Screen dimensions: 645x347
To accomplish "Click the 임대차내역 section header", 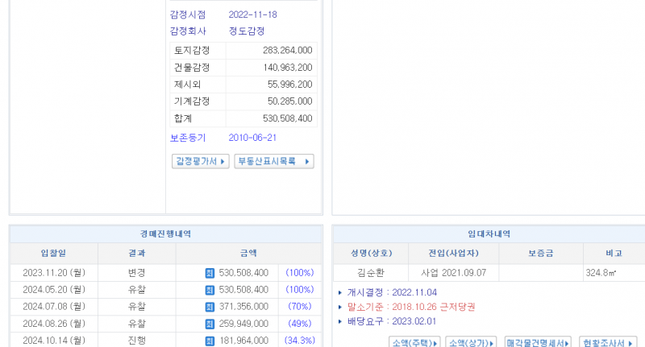I will click(489, 234).
